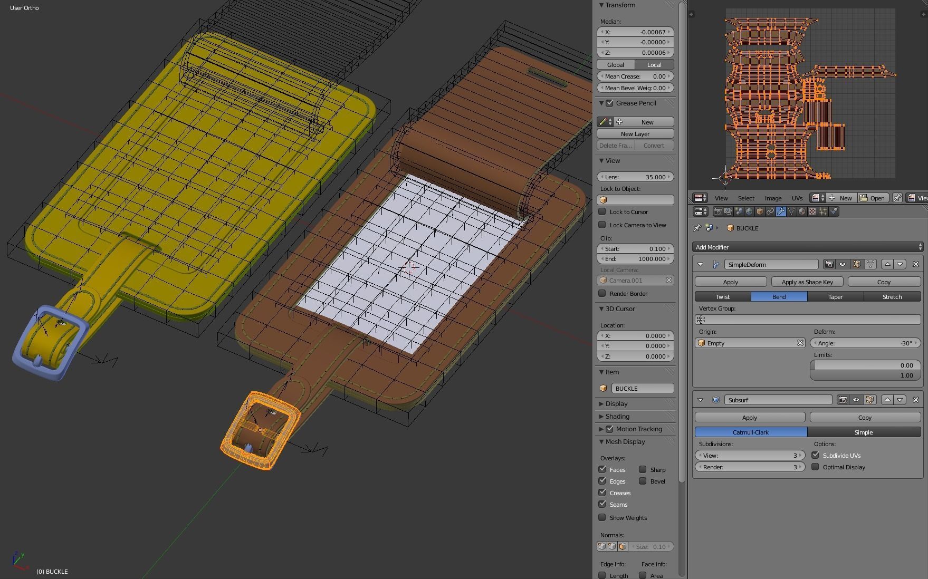Switch transform orientation to Global

pos(616,64)
